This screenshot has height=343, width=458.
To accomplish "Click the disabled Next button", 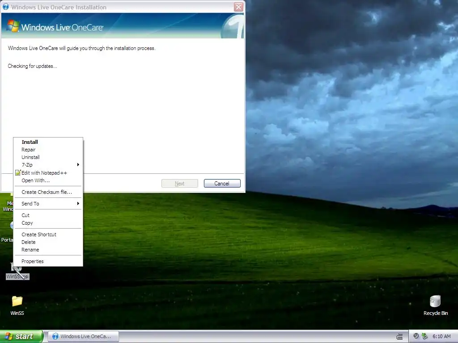I will tap(180, 184).
